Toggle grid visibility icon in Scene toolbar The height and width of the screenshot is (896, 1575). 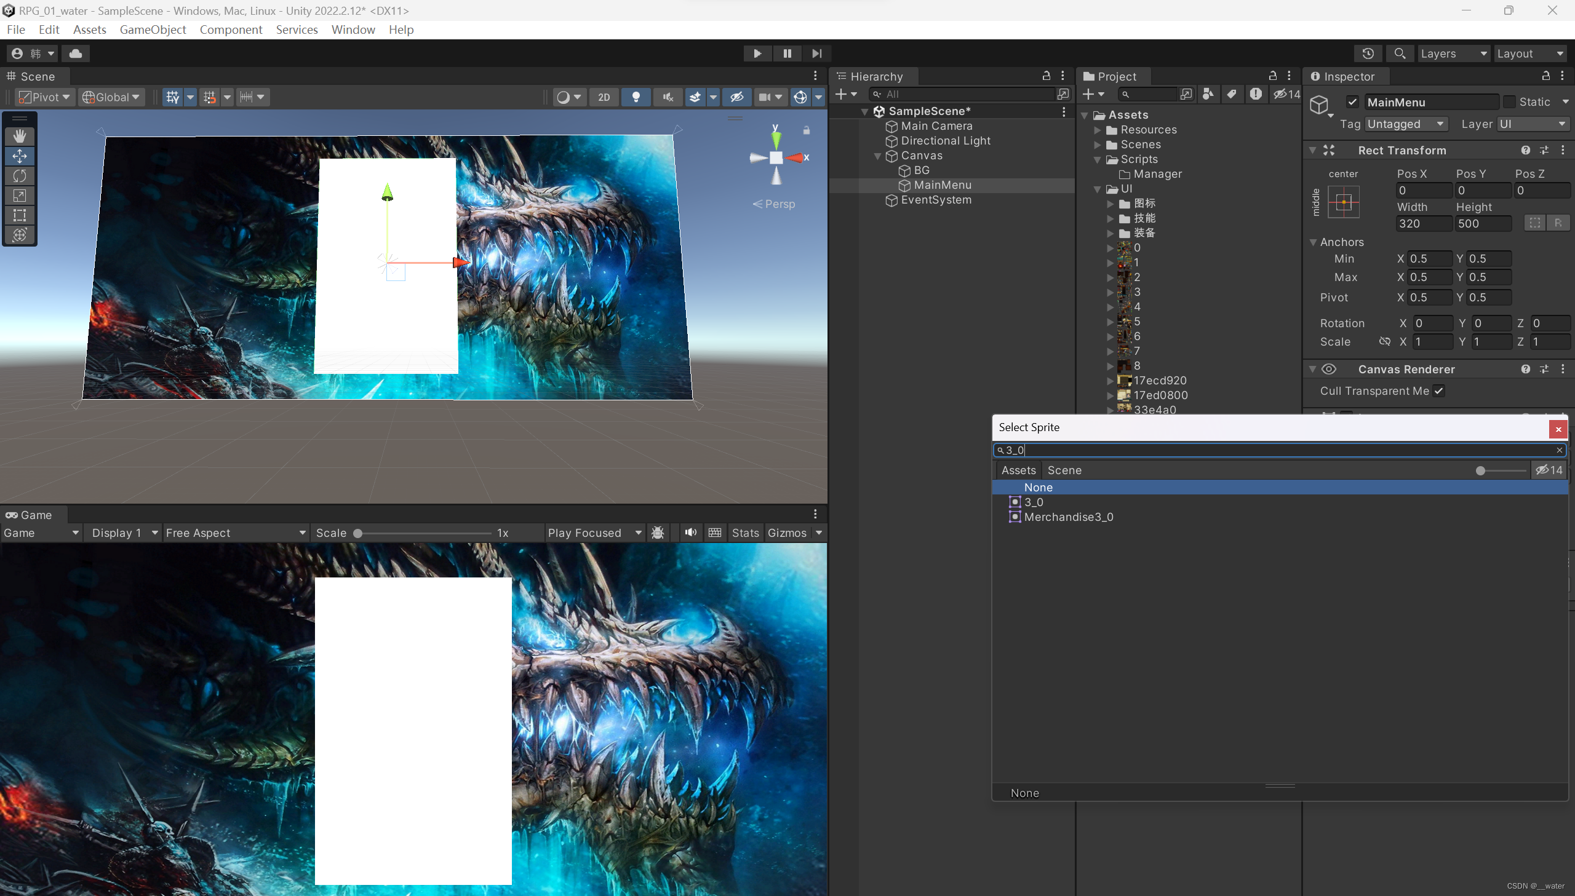(x=172, y=97)
